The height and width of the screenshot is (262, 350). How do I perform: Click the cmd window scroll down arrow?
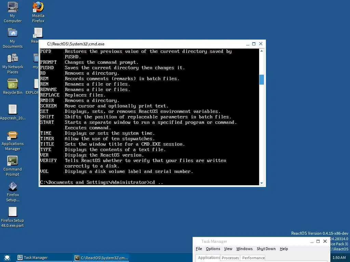click(261, 183)
